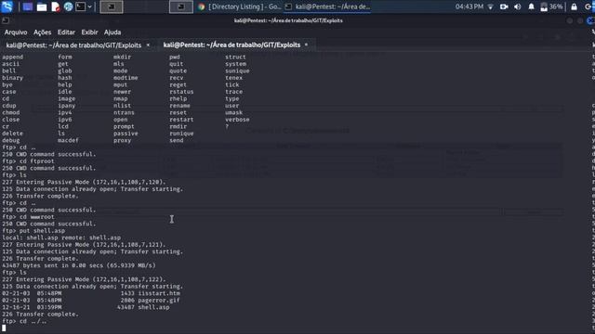The image size is (595, 334).
Task: Click the 'macdef' command in help list
Action: [x=68, y=140]
